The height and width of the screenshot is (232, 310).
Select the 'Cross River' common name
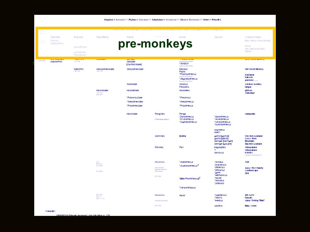(251, 139)
